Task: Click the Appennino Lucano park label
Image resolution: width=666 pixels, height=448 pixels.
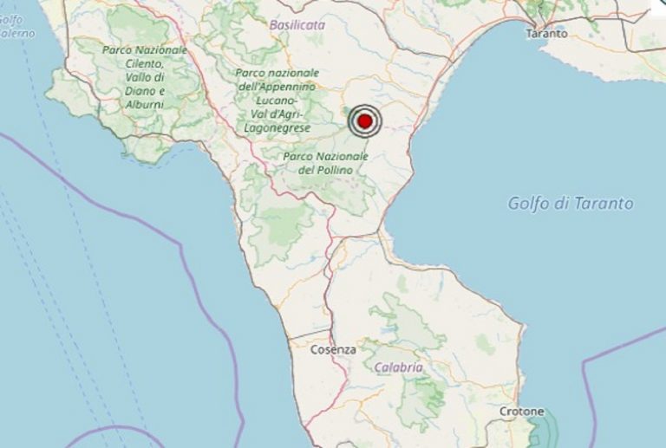Action: [277, 87]
